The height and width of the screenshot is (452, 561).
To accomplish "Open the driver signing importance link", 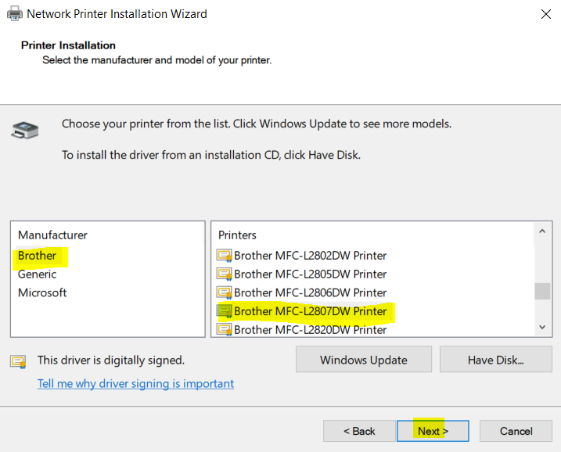I will [135, 383].
